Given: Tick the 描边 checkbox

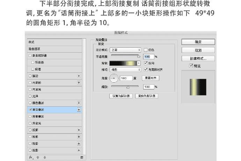Looking at the screenshot, I should (30, 76).
